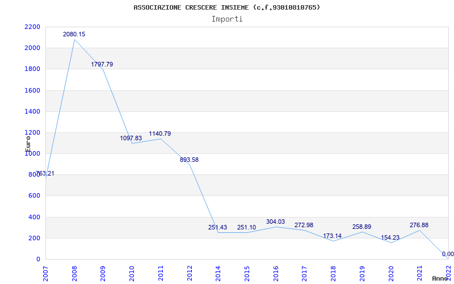Screen dimensions: 454x284
Task: Click x-axis year 2014
Action: (218, 273)
